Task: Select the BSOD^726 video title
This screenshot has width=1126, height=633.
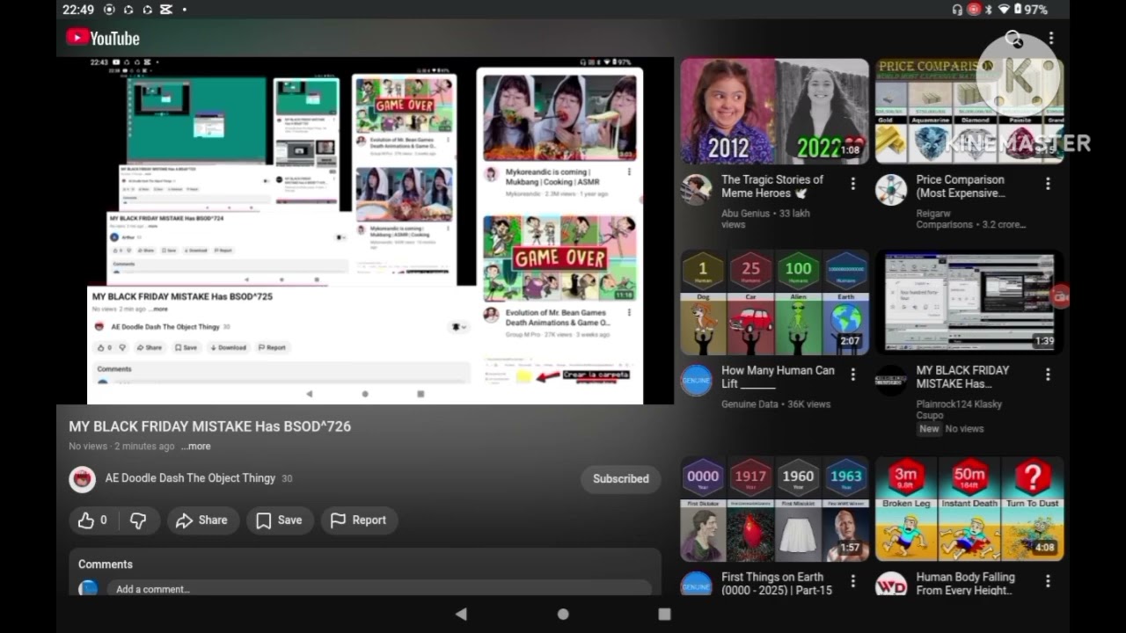Action: point(210,426)
